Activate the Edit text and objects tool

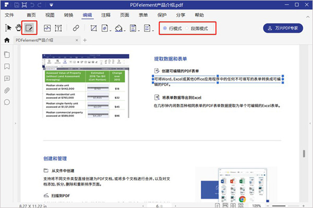(29, 28)
